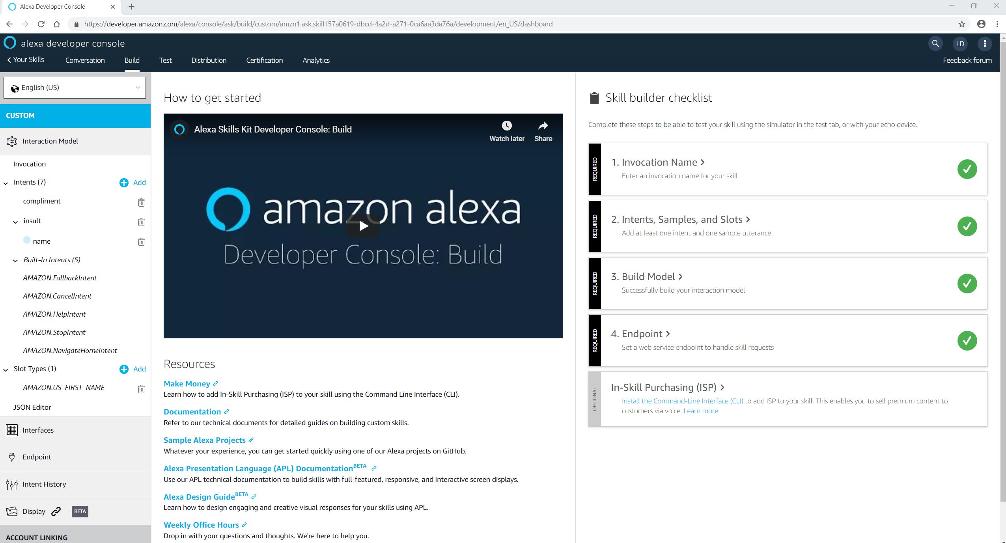Open the Distribution tab
This screenshot has height=543, width=1006.
point(209,60)
